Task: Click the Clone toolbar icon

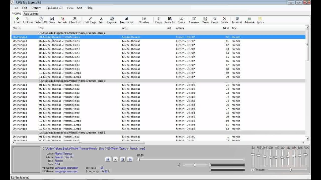Action: click(x=181, y=20)
